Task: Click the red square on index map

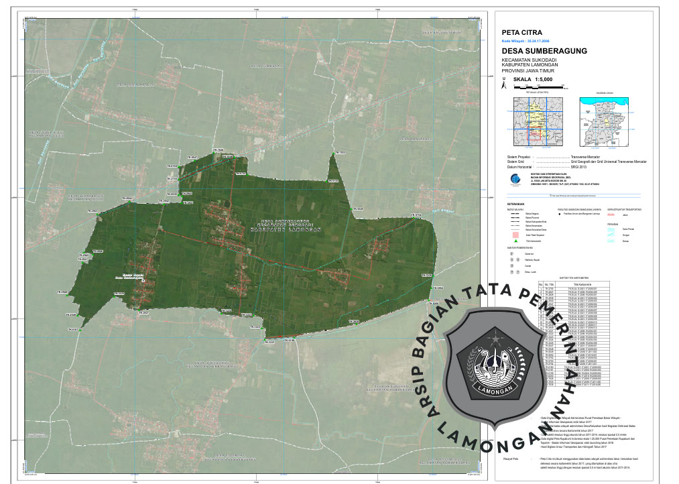Action: click(x=534, y=135)
